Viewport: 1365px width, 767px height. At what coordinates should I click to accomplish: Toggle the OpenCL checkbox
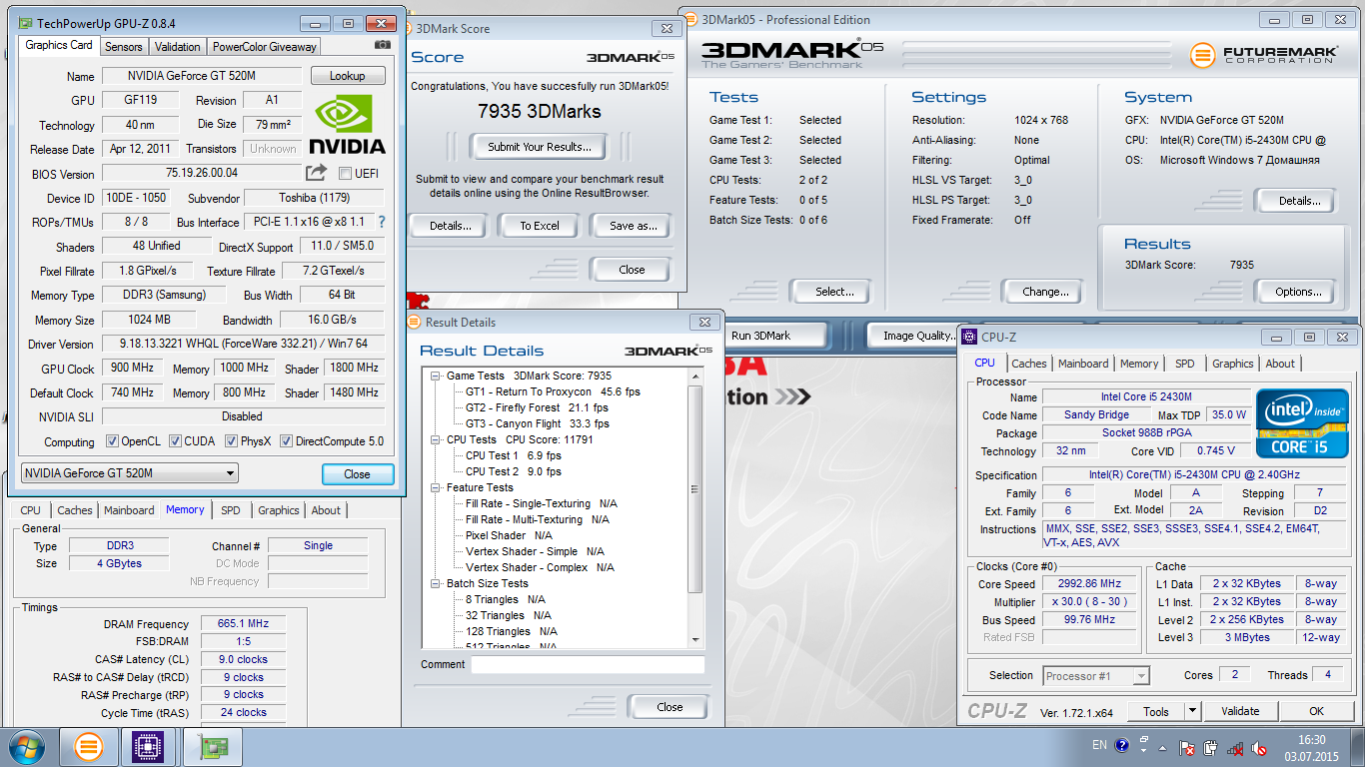pos(113,441)
